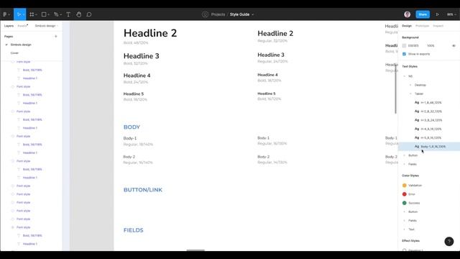Toggle background visibility eye icon
Image resolution: width=460 pixels, height=259 pixels.
pyautogui.click(x=454, y=46)
